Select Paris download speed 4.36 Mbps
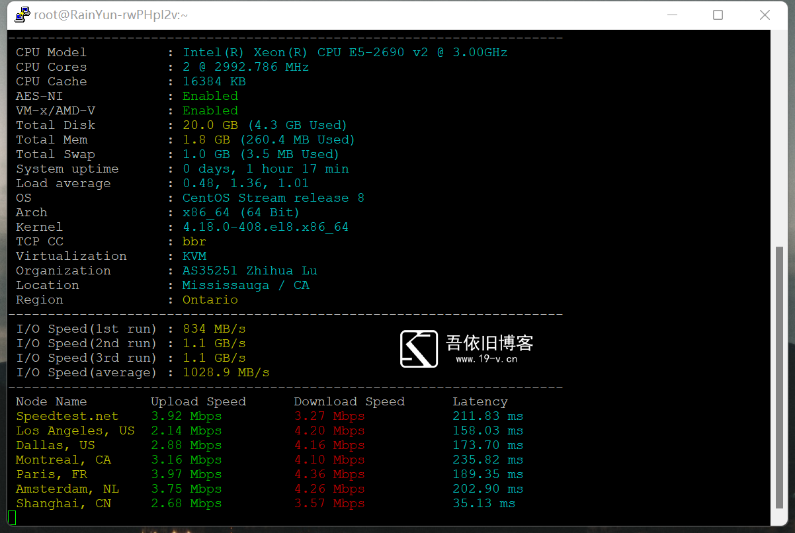Screen dimensions: 795x533 tap(329, 474)
